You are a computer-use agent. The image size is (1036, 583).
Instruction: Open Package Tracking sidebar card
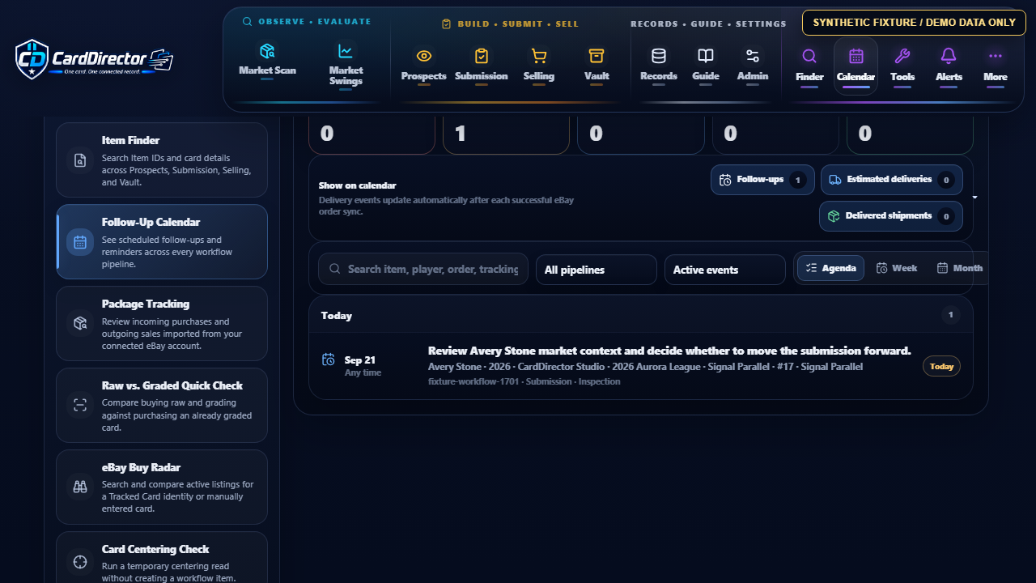(162, 323)
